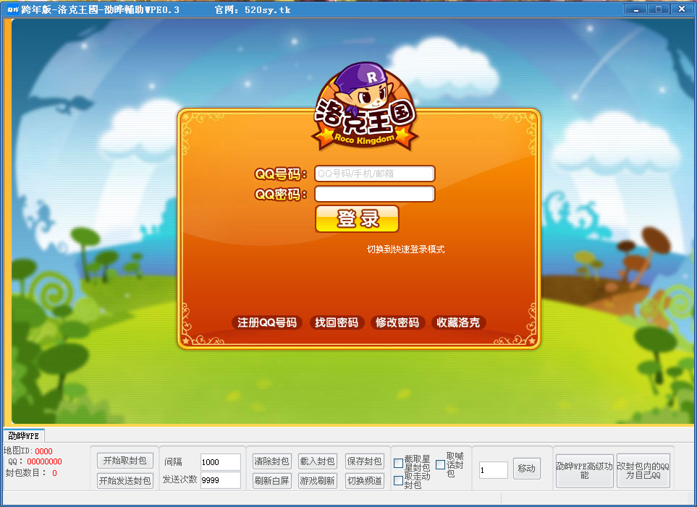Switch to the 劭晔WPE tab
Screen dimensions: 697x507
coord(24,436)
